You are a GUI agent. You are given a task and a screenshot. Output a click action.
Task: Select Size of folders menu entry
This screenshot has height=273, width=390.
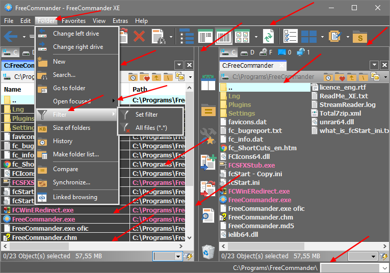(x=77, y=128)
